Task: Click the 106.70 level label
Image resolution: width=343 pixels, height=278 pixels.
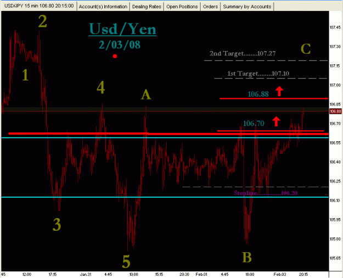Action: 254,123
